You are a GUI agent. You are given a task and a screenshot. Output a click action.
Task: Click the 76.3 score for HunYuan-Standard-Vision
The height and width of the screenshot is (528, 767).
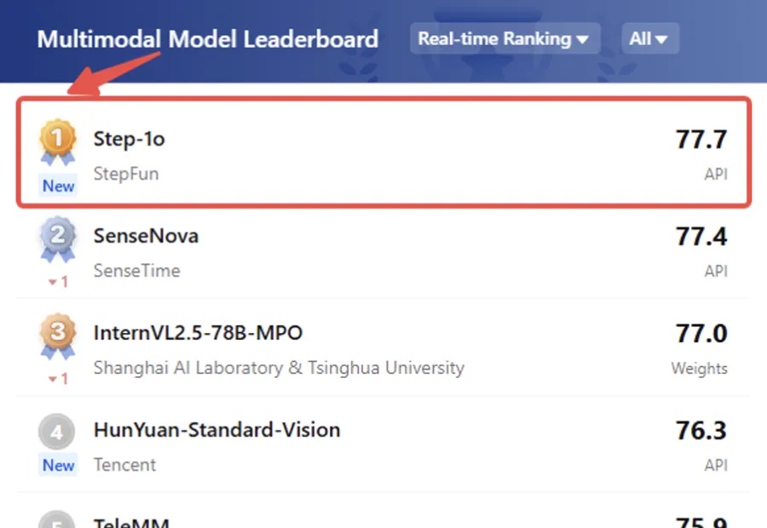pos(701,431)
